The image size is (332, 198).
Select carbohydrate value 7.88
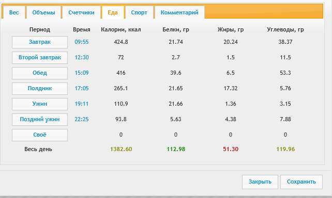click(285, 119)
